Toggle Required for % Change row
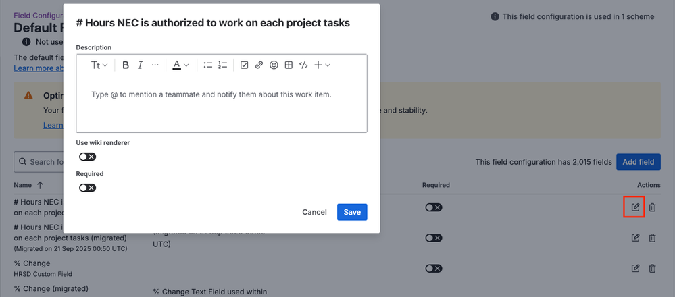 click(434, 269)
